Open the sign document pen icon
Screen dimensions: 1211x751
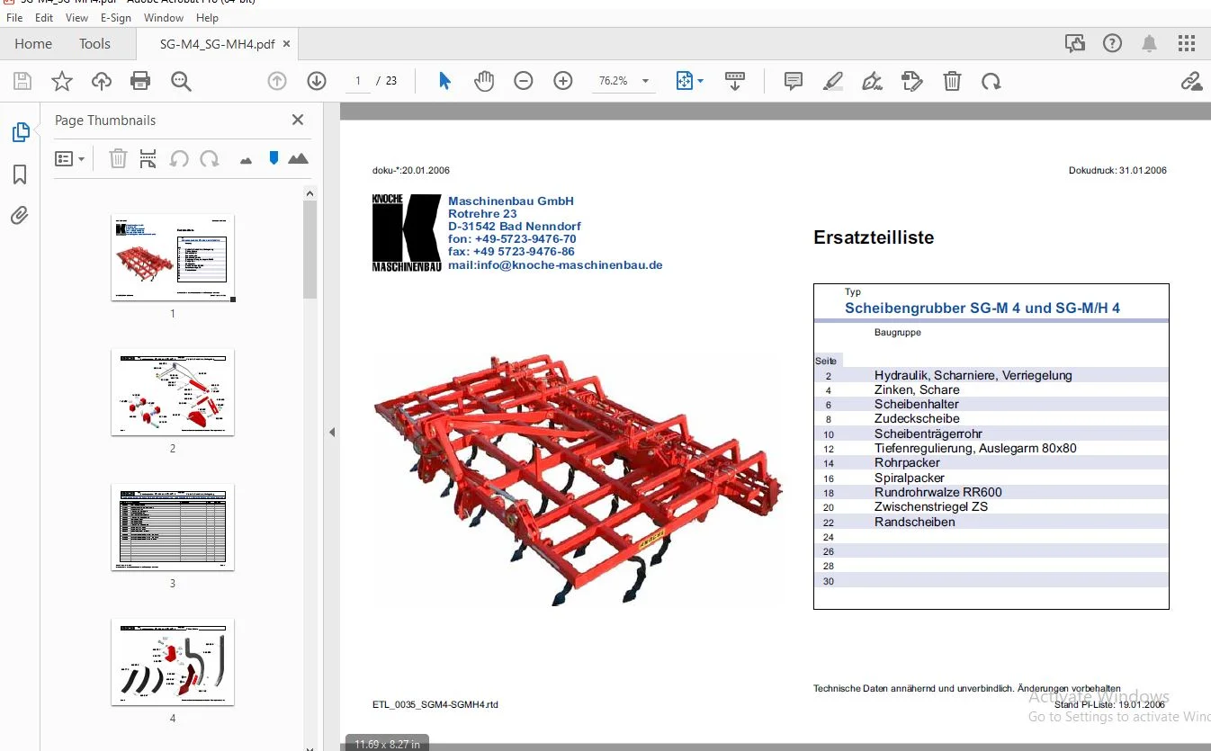coord(872,82)
